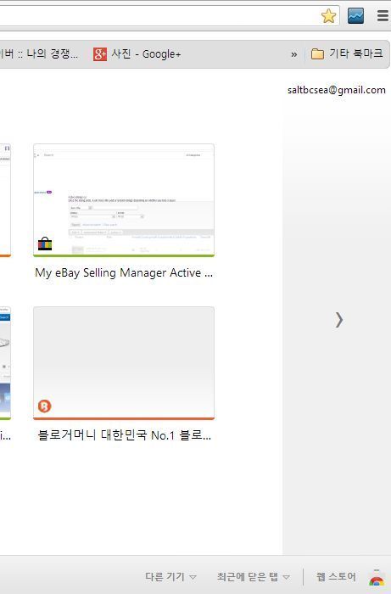This screenshot has height=594, width=391.
Task: Expand the 최근에 닫은 탭 menu
Action: pyautogui.click(x=254, y=577)
